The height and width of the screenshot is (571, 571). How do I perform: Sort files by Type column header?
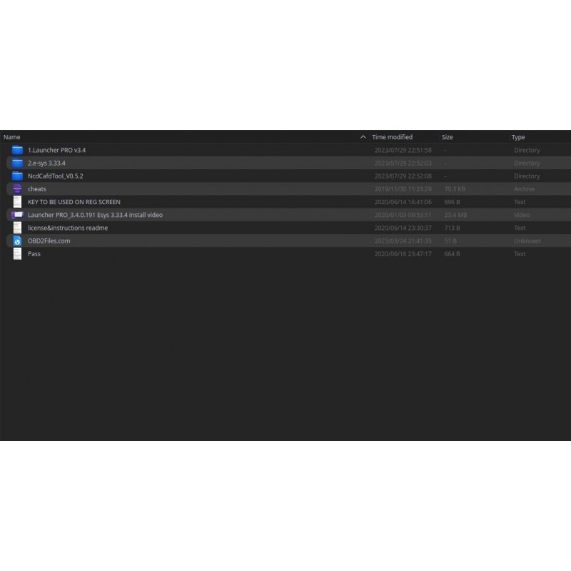(518, 137)
